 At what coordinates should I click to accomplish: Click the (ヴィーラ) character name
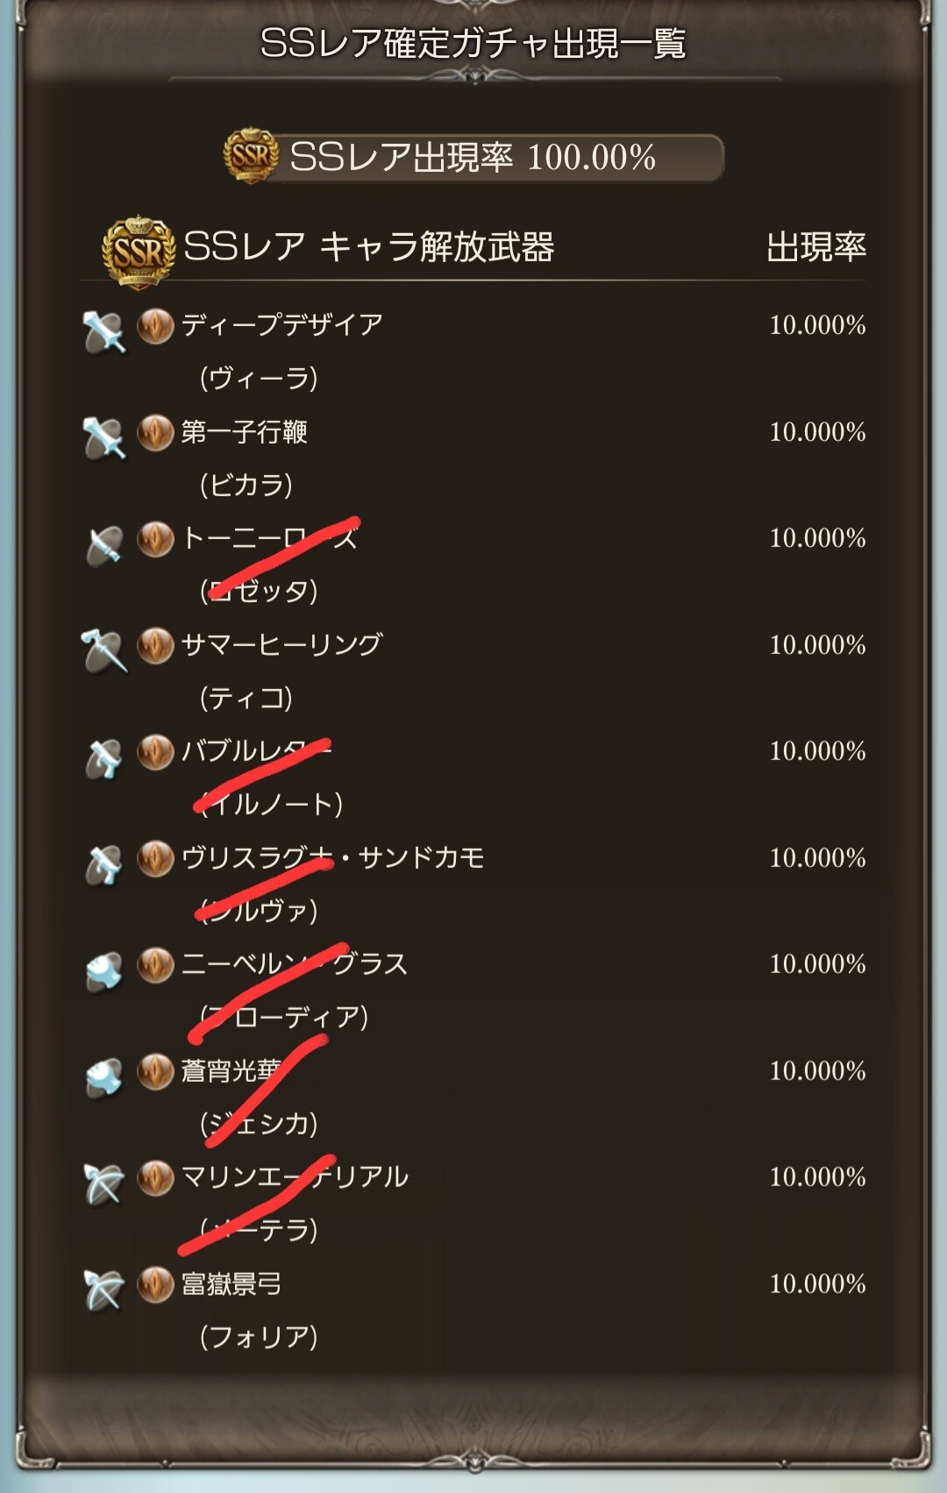point(259,379)
